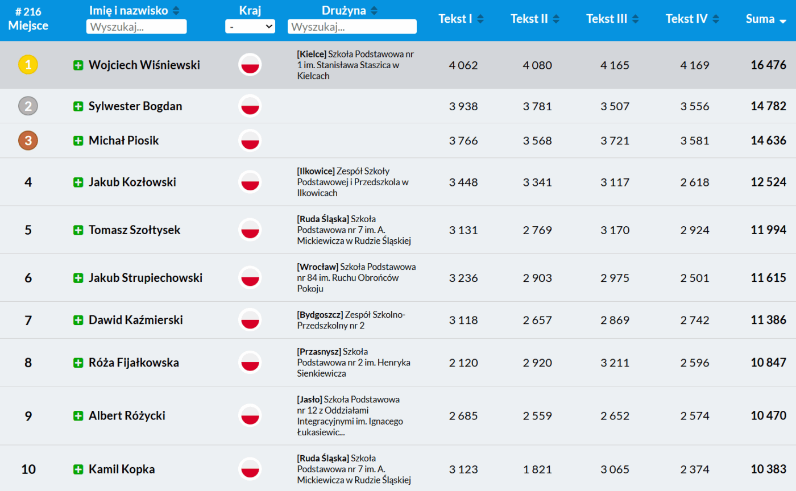Click the silver second place medal
796x491 pixels.
pos(28,106)
